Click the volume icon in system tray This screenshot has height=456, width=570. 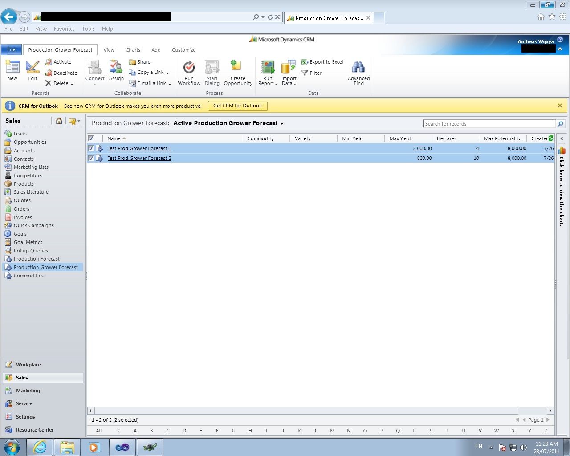[x=524, y=448]
